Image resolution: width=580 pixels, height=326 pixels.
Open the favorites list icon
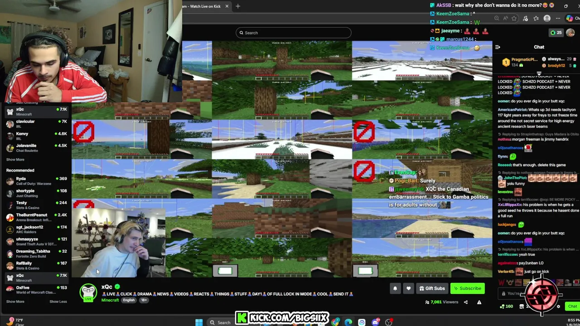(x=536, y=19)
